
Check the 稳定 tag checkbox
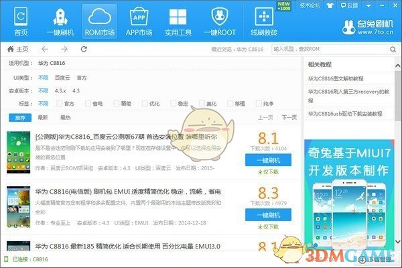(x=174, y=103)
